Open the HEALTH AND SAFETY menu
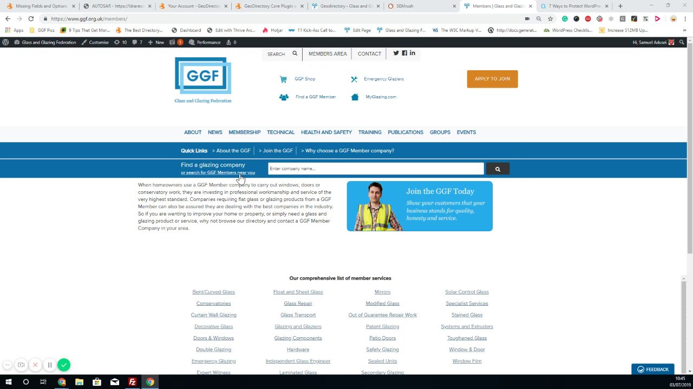 [326, 132]
